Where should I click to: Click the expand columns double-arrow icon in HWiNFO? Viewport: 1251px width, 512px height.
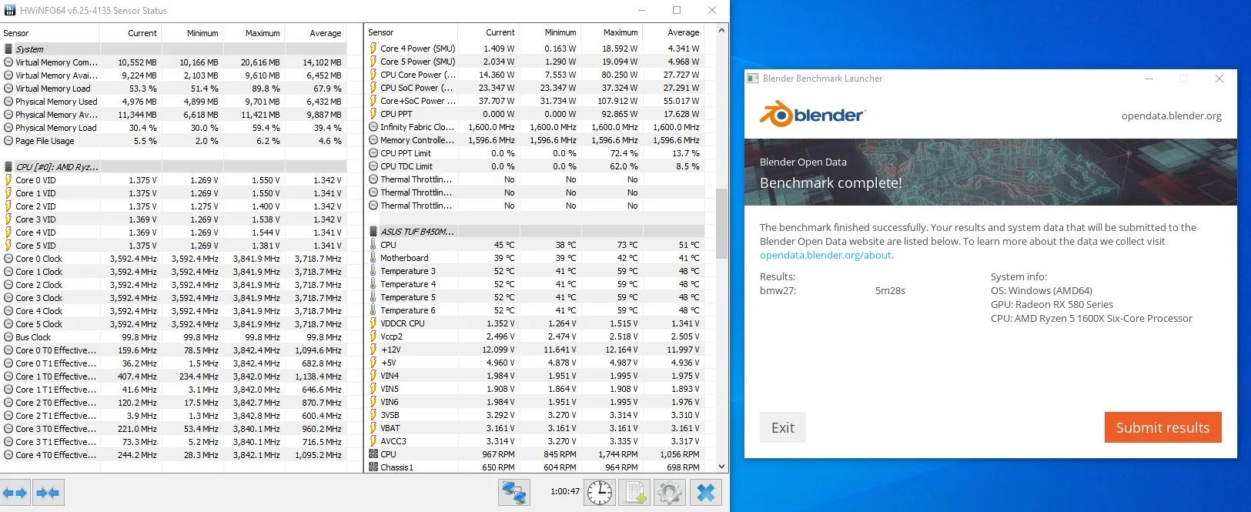tap(15, 493)
